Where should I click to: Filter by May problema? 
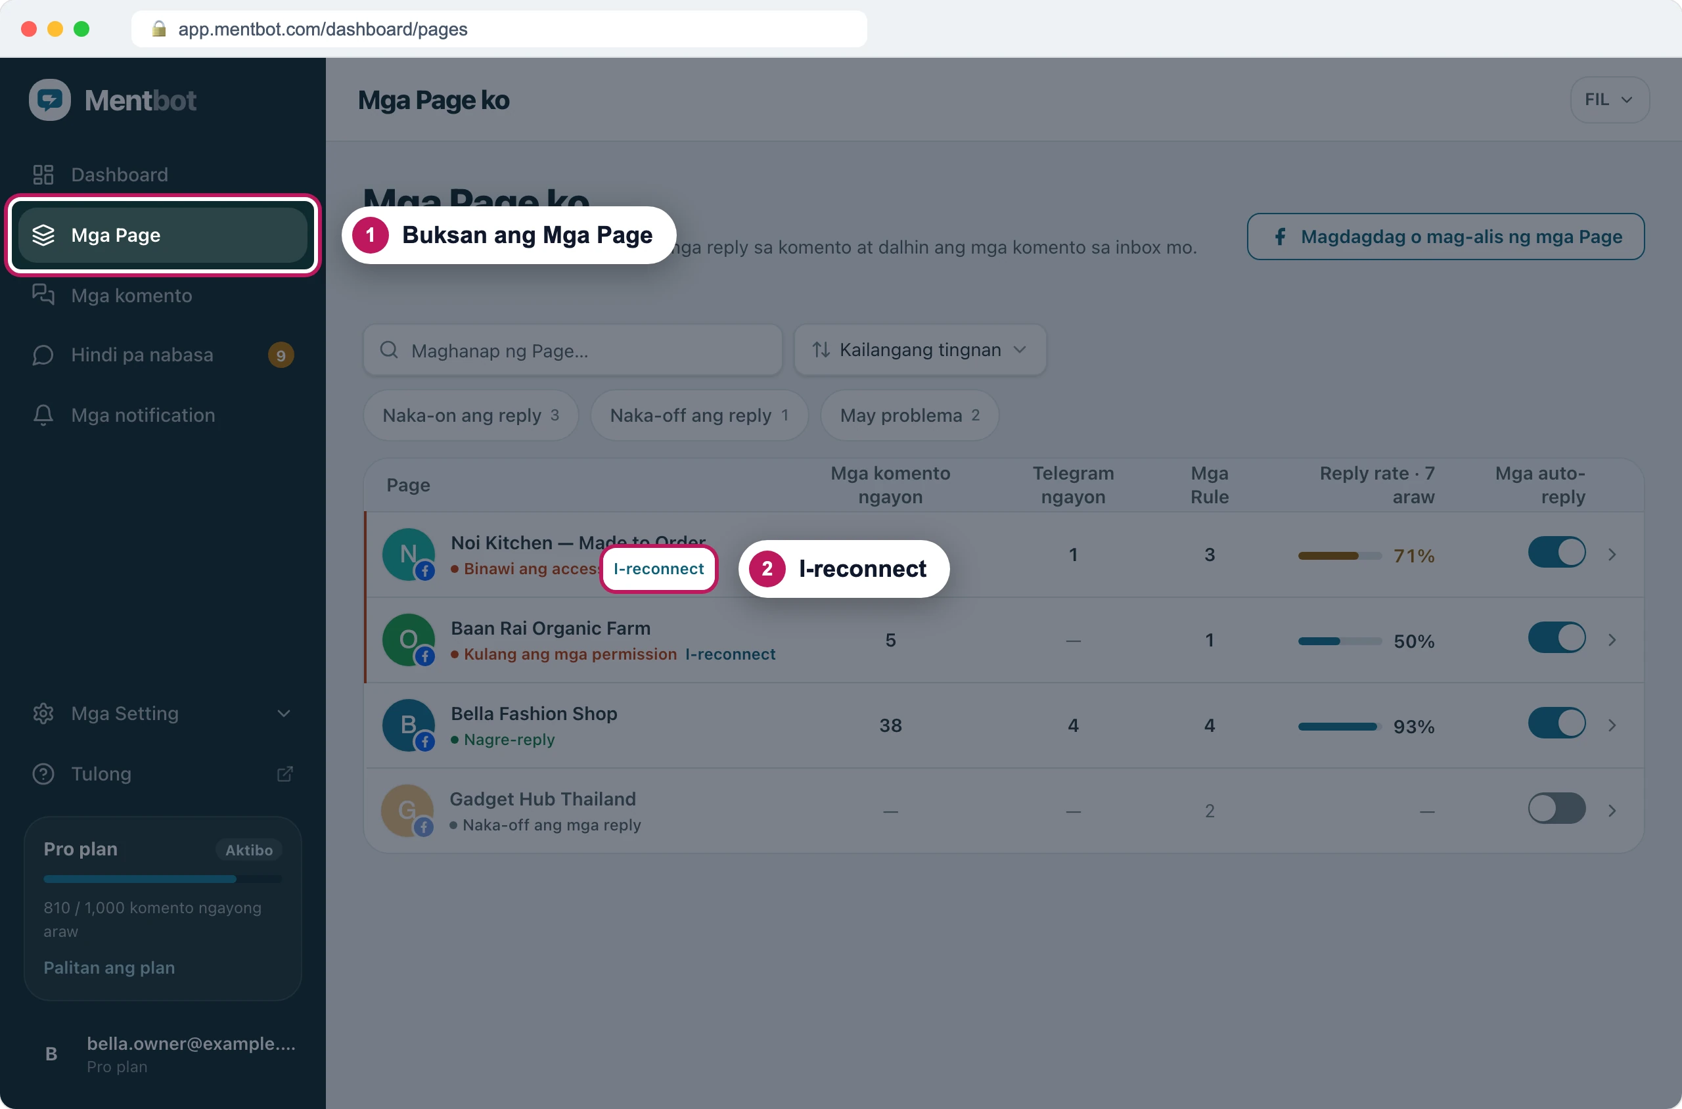pyautogui.click(x=909, y=415)
